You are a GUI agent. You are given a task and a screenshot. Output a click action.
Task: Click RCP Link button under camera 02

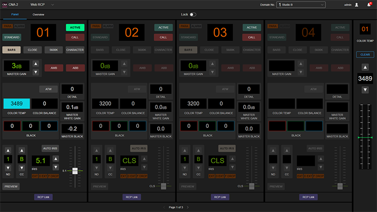tap(131, 197)
